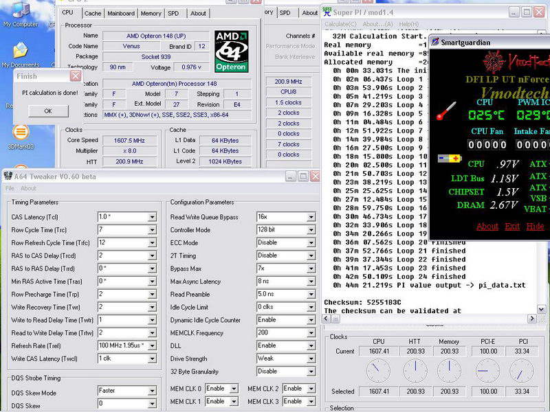Click Smartguardian title bar icon
This screenshot has width=550, height=412.
tap(435, 43)
